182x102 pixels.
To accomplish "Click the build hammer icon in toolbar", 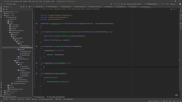I will tap(125, 4).
